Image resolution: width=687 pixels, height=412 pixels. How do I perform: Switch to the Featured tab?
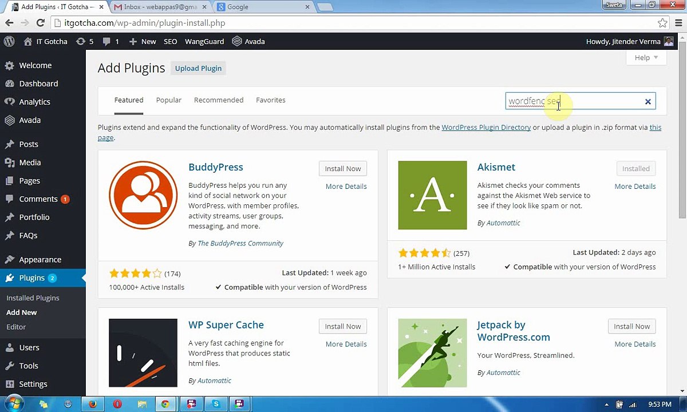pos(129,100)
